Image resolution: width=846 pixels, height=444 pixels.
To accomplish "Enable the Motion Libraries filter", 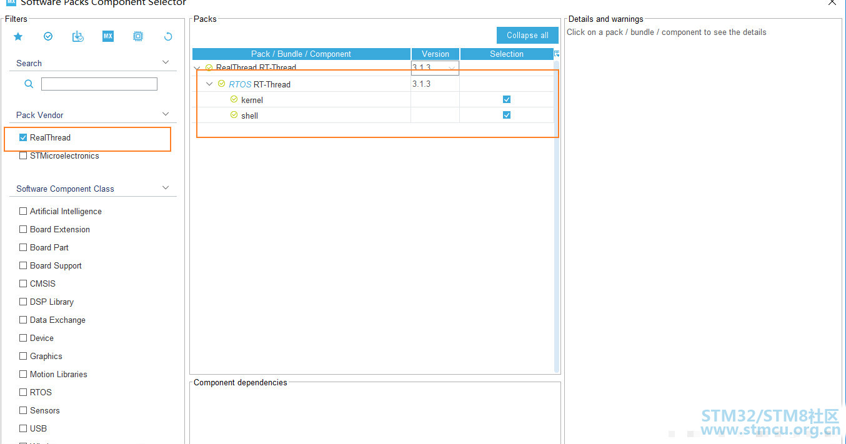I will point(23,374).
